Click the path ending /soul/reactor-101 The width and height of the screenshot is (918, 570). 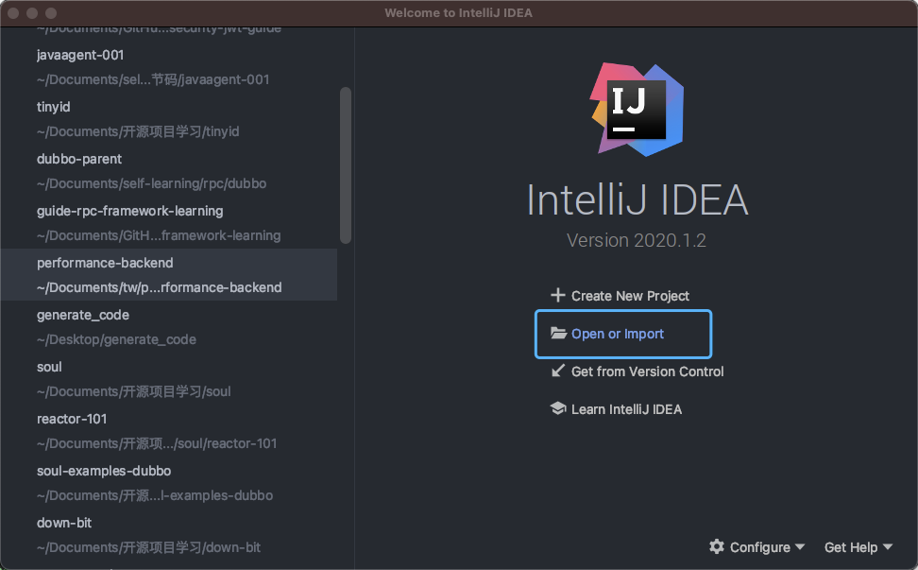[157, 443]
